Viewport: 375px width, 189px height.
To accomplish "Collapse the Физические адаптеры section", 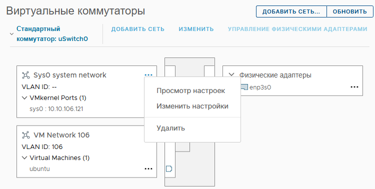I will [231, 74].
